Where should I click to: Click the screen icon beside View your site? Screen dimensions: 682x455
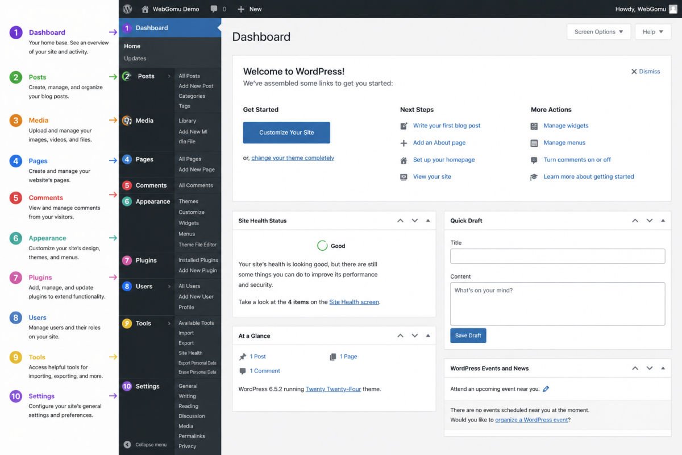(404, 177)
